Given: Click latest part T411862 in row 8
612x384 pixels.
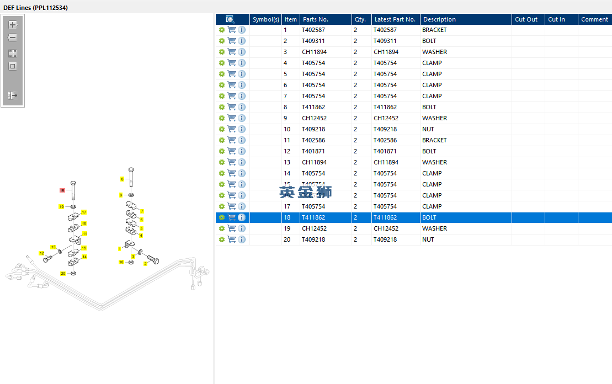Looking at the screenshot, I should 385,107.
